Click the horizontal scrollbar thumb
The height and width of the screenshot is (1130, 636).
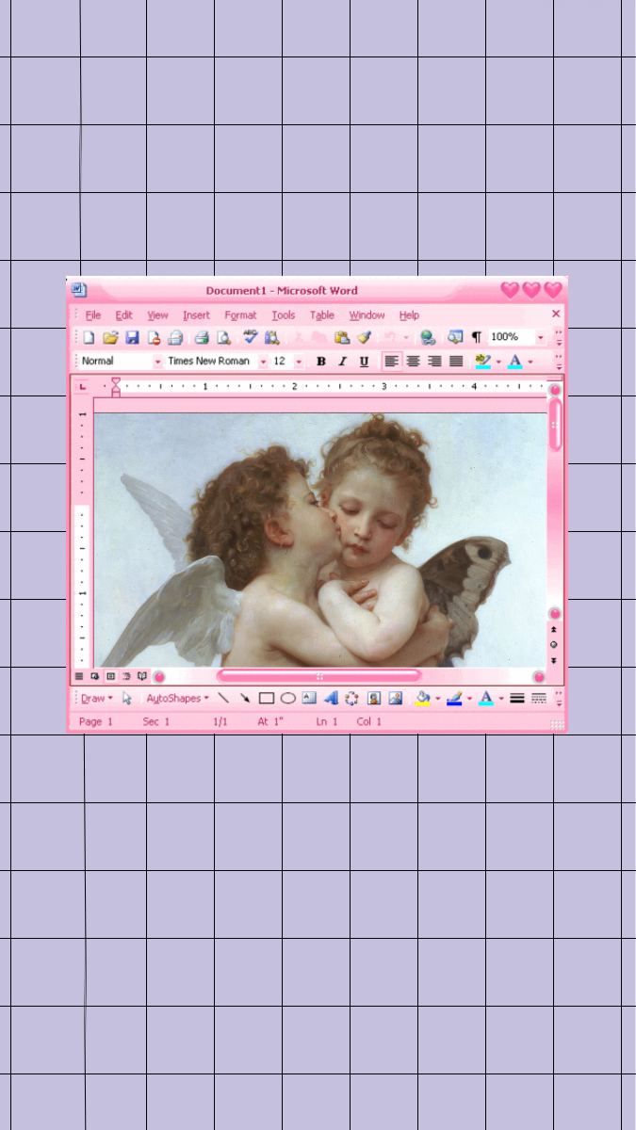click(x=318, y=676)
